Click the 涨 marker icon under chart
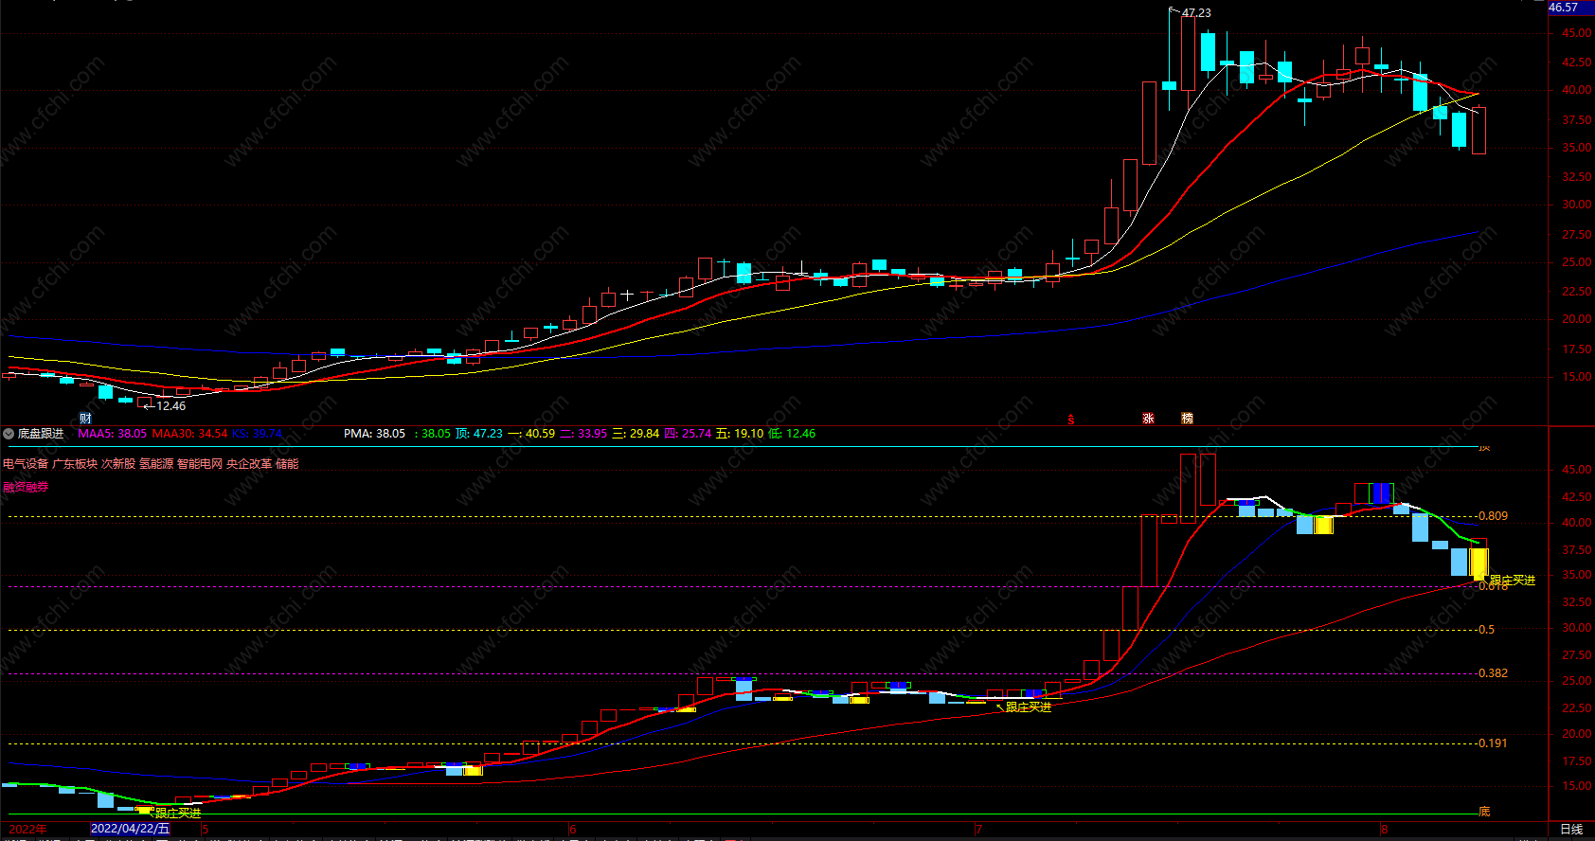 click(1148, 419)
